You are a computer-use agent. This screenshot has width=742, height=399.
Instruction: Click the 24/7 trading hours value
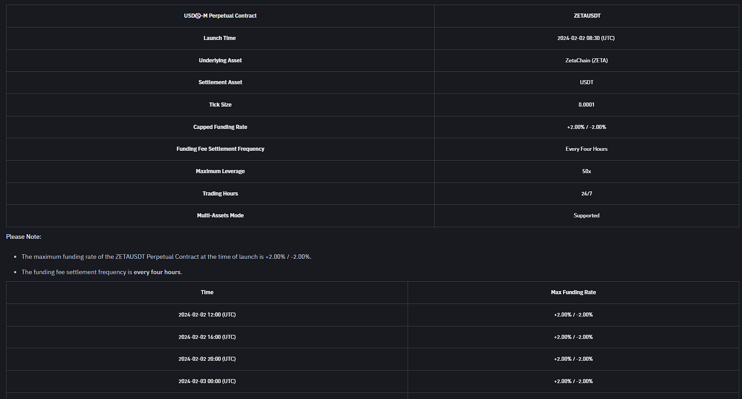(x=586, y=194)
